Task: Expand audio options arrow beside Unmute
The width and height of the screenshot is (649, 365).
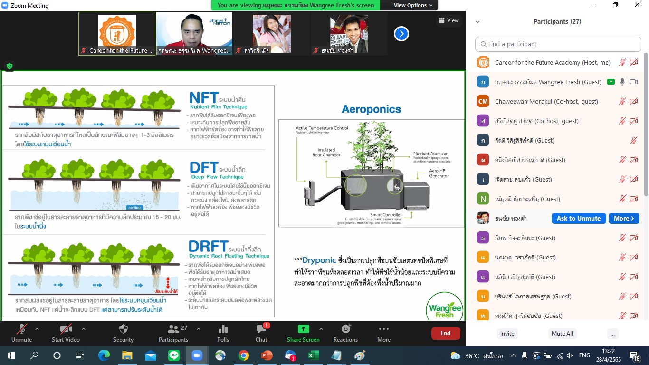Action: (37, 328)
